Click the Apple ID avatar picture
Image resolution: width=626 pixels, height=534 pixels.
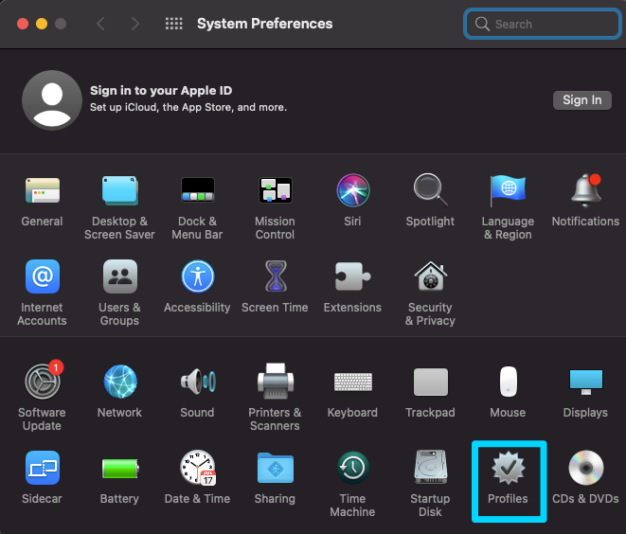click(x=52, y=100)
